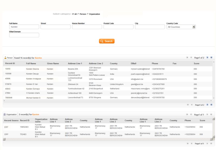Click the Postal Code input field
This screenshot has height=150, width=216.
[119, 27]
